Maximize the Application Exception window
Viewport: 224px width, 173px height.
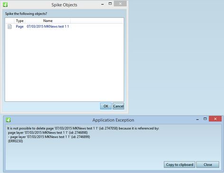pos(205,118)
